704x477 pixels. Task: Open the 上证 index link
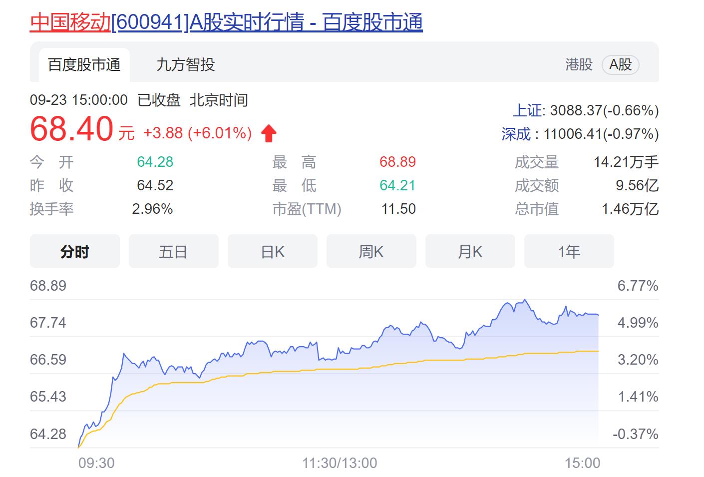coord(527,110)
